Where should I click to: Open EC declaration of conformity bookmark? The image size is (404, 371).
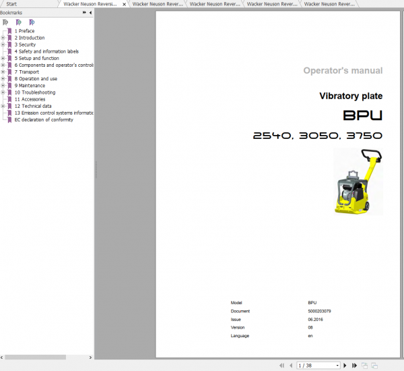(44, 120)
